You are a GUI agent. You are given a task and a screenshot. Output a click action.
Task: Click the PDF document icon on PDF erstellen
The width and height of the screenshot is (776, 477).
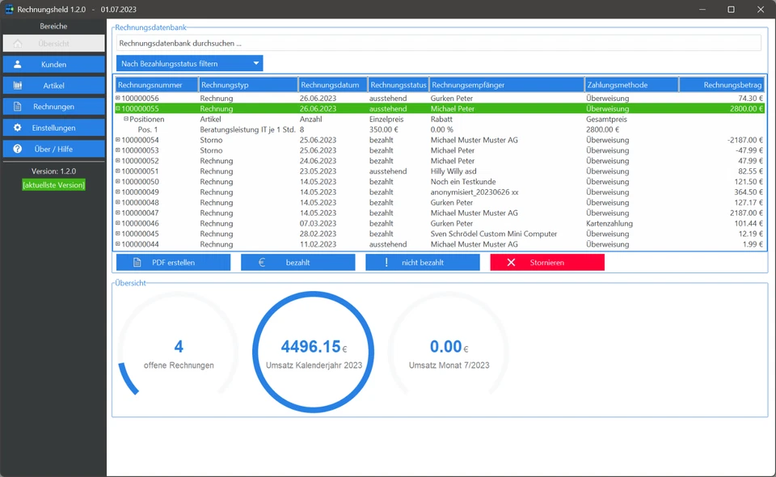137,263
